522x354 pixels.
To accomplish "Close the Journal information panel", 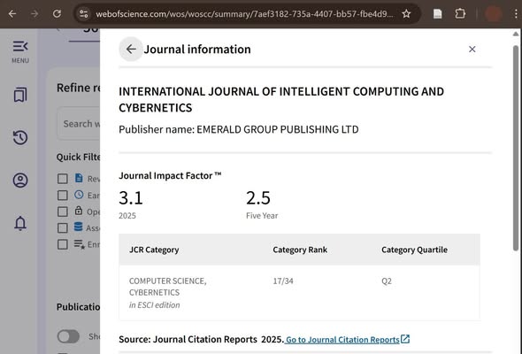I will (472, 50).
